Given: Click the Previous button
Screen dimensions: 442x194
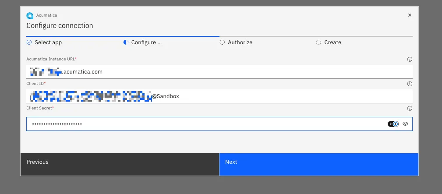Looking at the screenshot, I should (120, 164).
